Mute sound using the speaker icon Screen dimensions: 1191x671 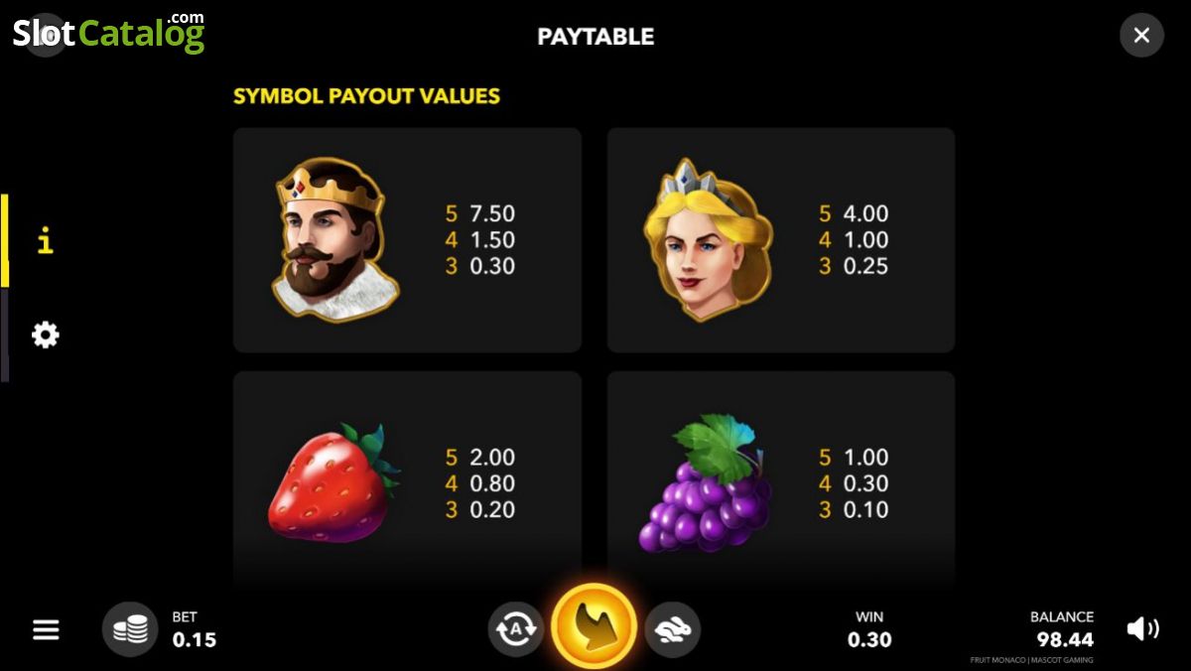click(x=1142, y=628)
